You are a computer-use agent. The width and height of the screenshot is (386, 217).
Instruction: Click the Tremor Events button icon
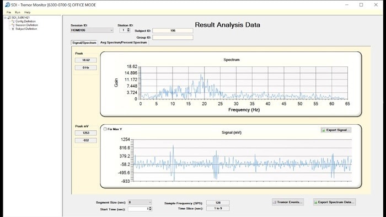point(275,202)
